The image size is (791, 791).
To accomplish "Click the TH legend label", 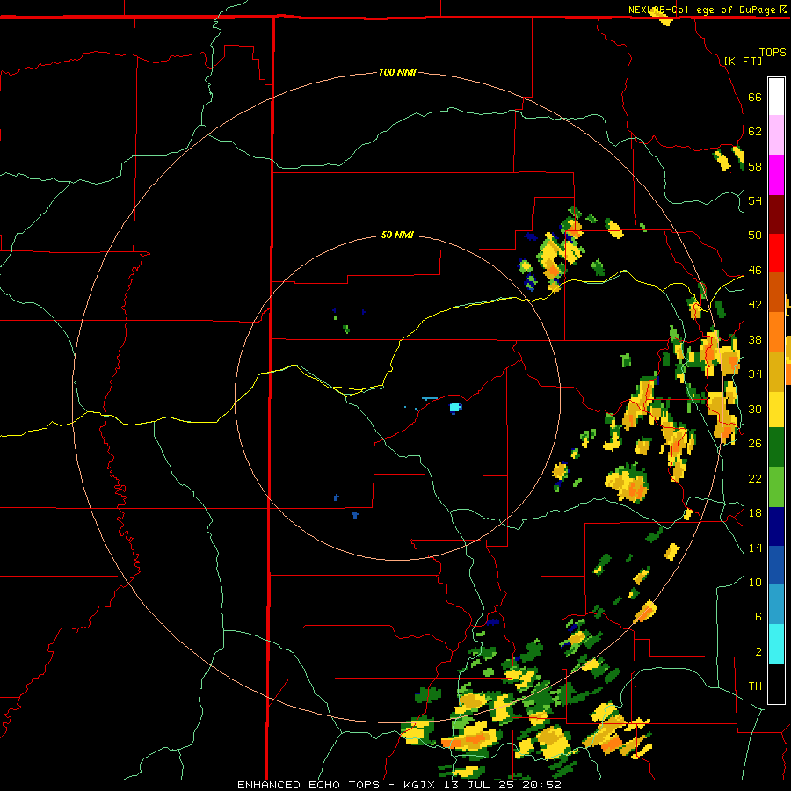I will 755,686.
